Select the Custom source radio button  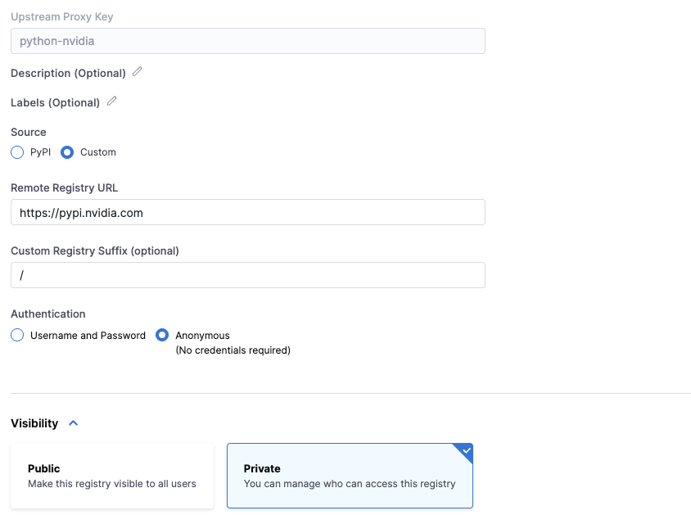point(67,152)
